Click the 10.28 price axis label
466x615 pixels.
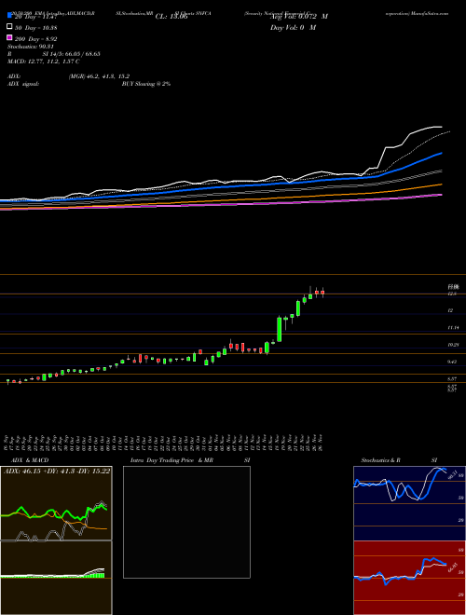(x=453, y=345)
